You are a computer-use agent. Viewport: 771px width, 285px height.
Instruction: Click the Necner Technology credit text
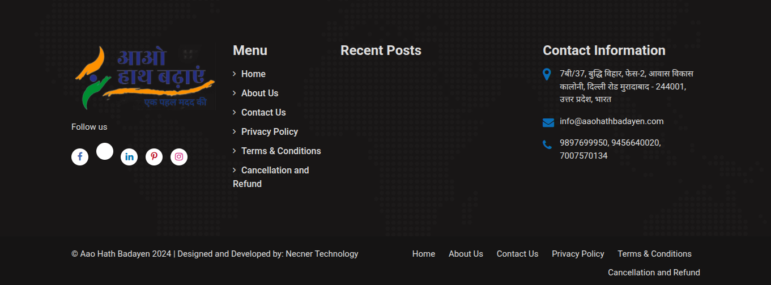322,254
